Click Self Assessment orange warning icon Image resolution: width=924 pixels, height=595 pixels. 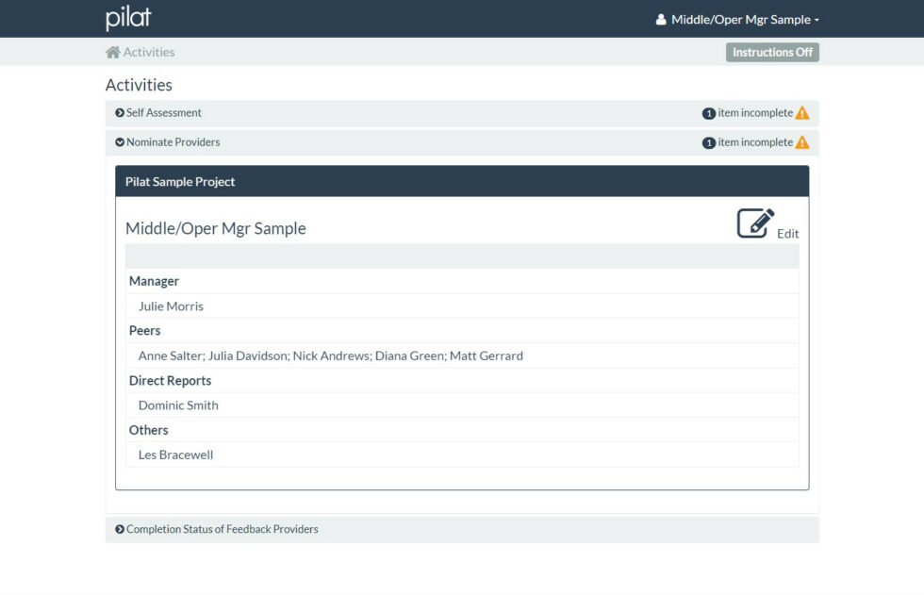pos(802,113)
